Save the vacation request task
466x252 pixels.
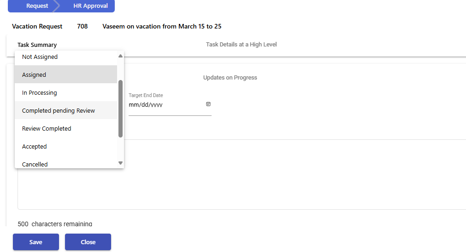(x=36, y=242)
